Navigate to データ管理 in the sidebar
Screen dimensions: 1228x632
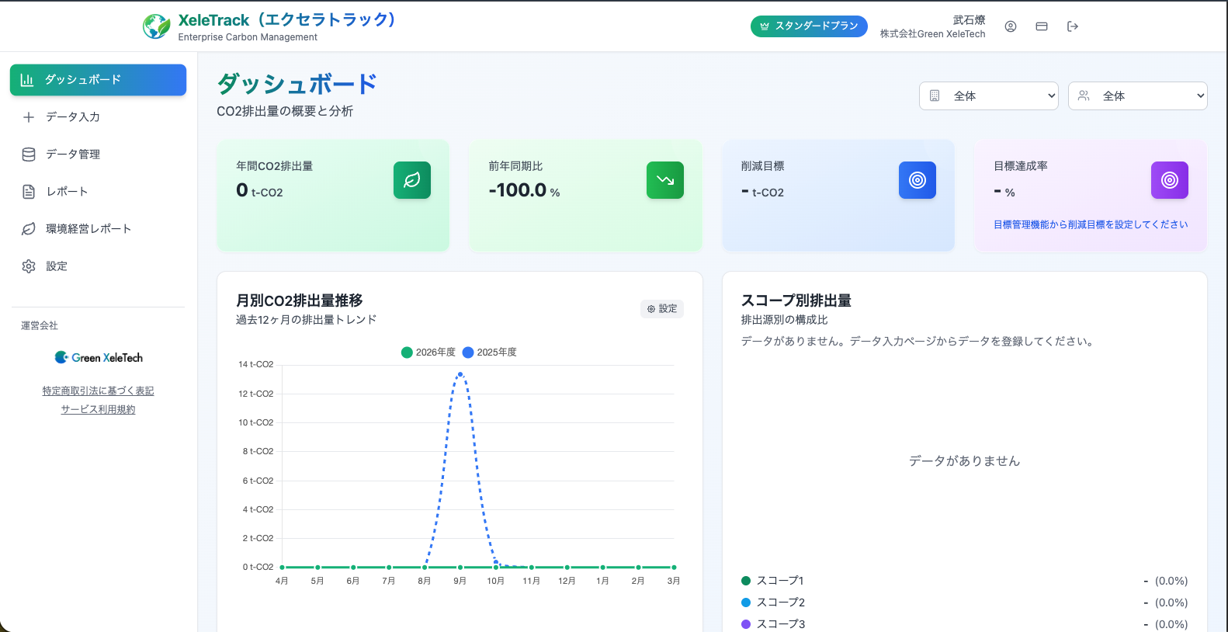(98, 155)
